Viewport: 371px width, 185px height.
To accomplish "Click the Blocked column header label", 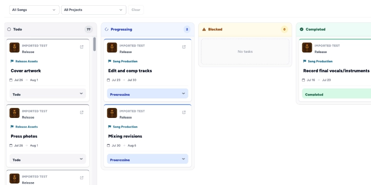I will tap(215, 29).
